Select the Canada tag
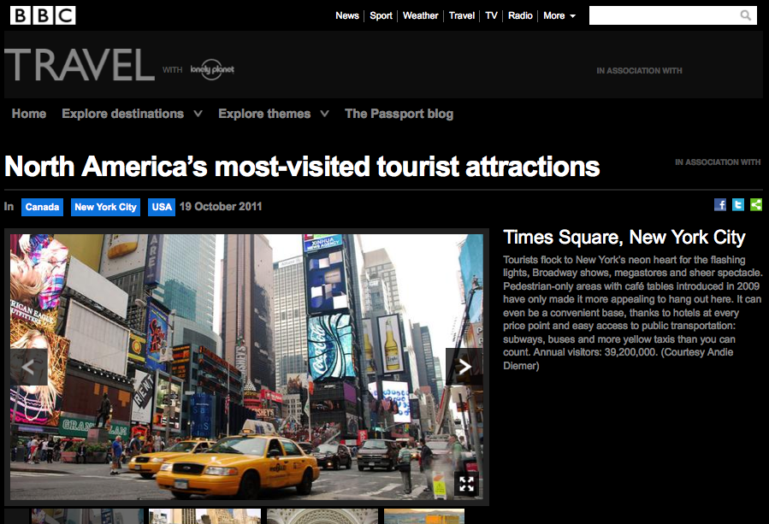This screenshot has height=524, width=769. [42, 208]
